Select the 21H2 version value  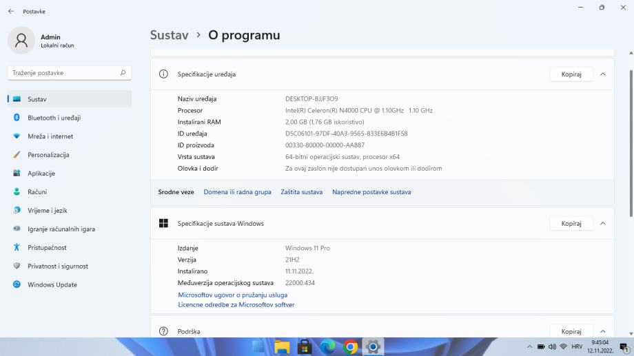[292, 260]
